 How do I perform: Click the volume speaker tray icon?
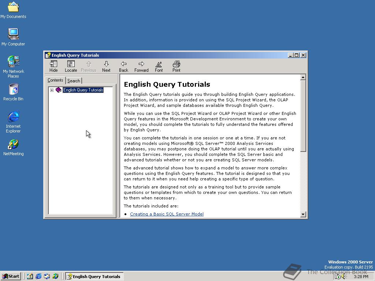click(344, 277)
